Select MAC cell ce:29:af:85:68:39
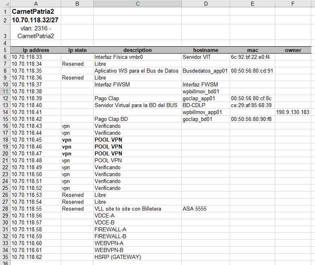The height and width of the screenshot is (265, 315). [252, 105]
